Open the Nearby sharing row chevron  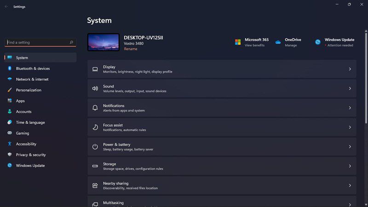click(x=350, y=185)
